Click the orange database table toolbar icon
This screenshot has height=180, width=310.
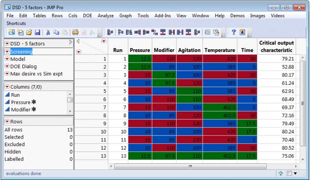tap(75, 32)
